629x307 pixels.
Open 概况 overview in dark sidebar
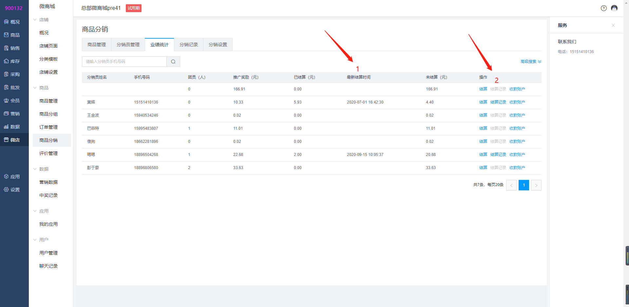tap(12, 22)
